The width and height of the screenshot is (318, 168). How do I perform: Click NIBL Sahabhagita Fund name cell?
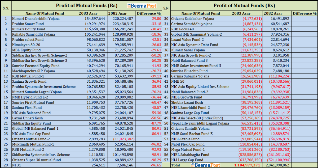pyautogui.click(x=190, y=155)
